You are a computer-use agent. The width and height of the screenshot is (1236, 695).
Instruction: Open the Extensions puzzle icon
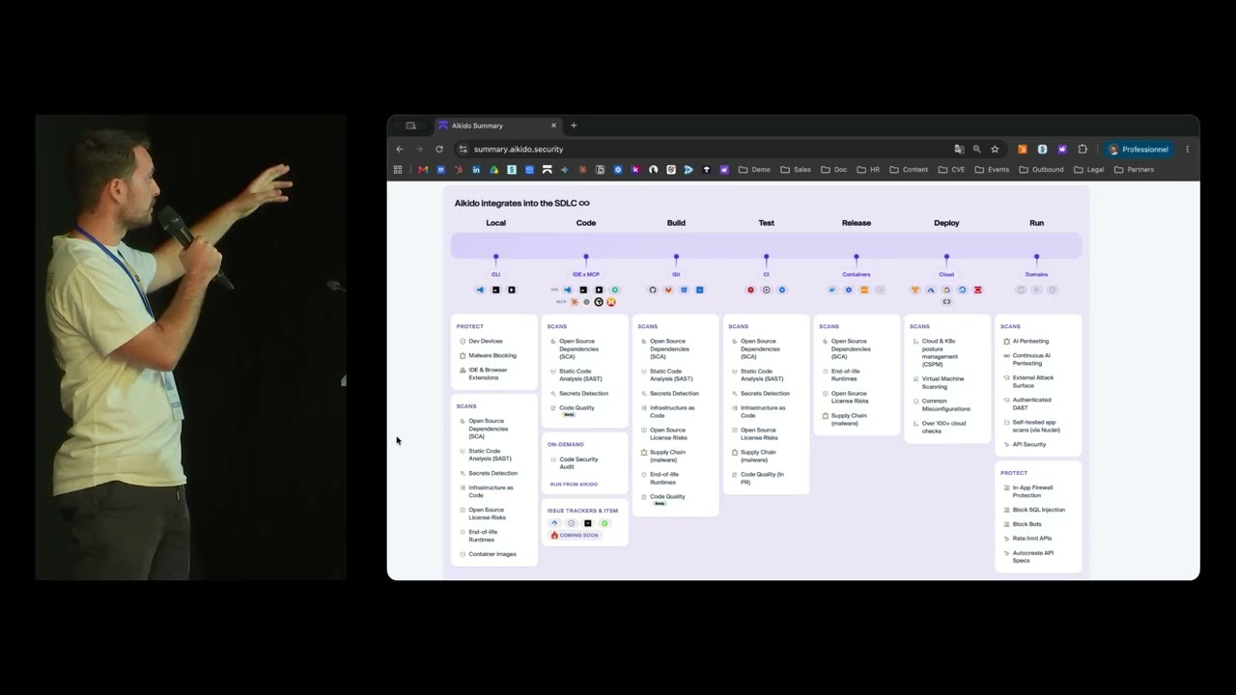coord(1082,150)
